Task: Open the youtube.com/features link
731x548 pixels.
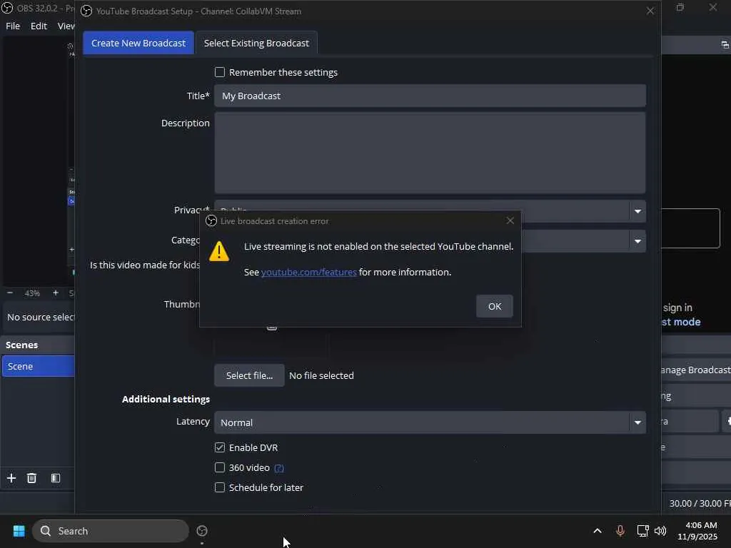Action: click(x=308, y=272)
